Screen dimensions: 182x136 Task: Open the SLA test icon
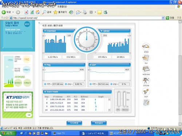pos(146,58)
